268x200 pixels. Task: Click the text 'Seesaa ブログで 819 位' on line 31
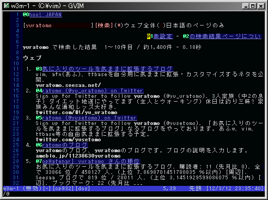(x=71, y=178)
